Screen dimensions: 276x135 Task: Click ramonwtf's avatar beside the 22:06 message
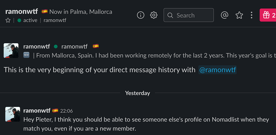click(12, 114)
